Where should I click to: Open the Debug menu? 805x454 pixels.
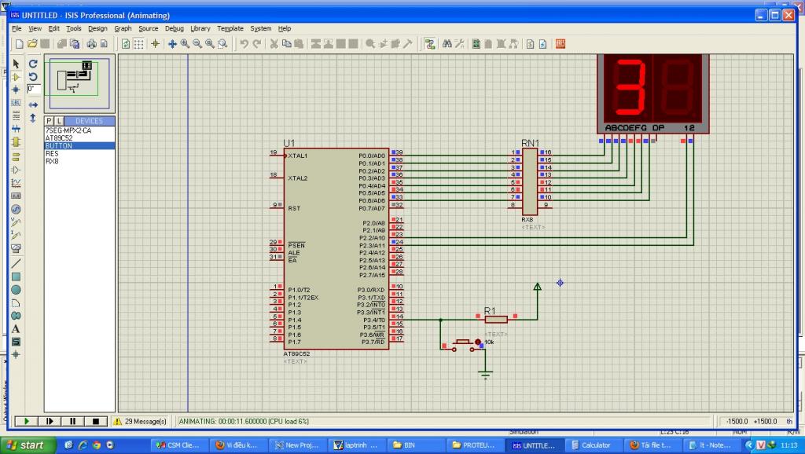click(x=174, y=28)
